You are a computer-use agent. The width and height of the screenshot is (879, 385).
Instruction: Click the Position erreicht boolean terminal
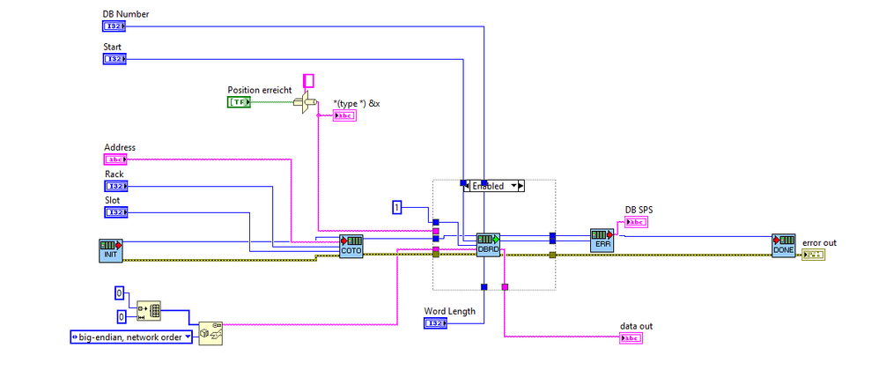[239, 102]
